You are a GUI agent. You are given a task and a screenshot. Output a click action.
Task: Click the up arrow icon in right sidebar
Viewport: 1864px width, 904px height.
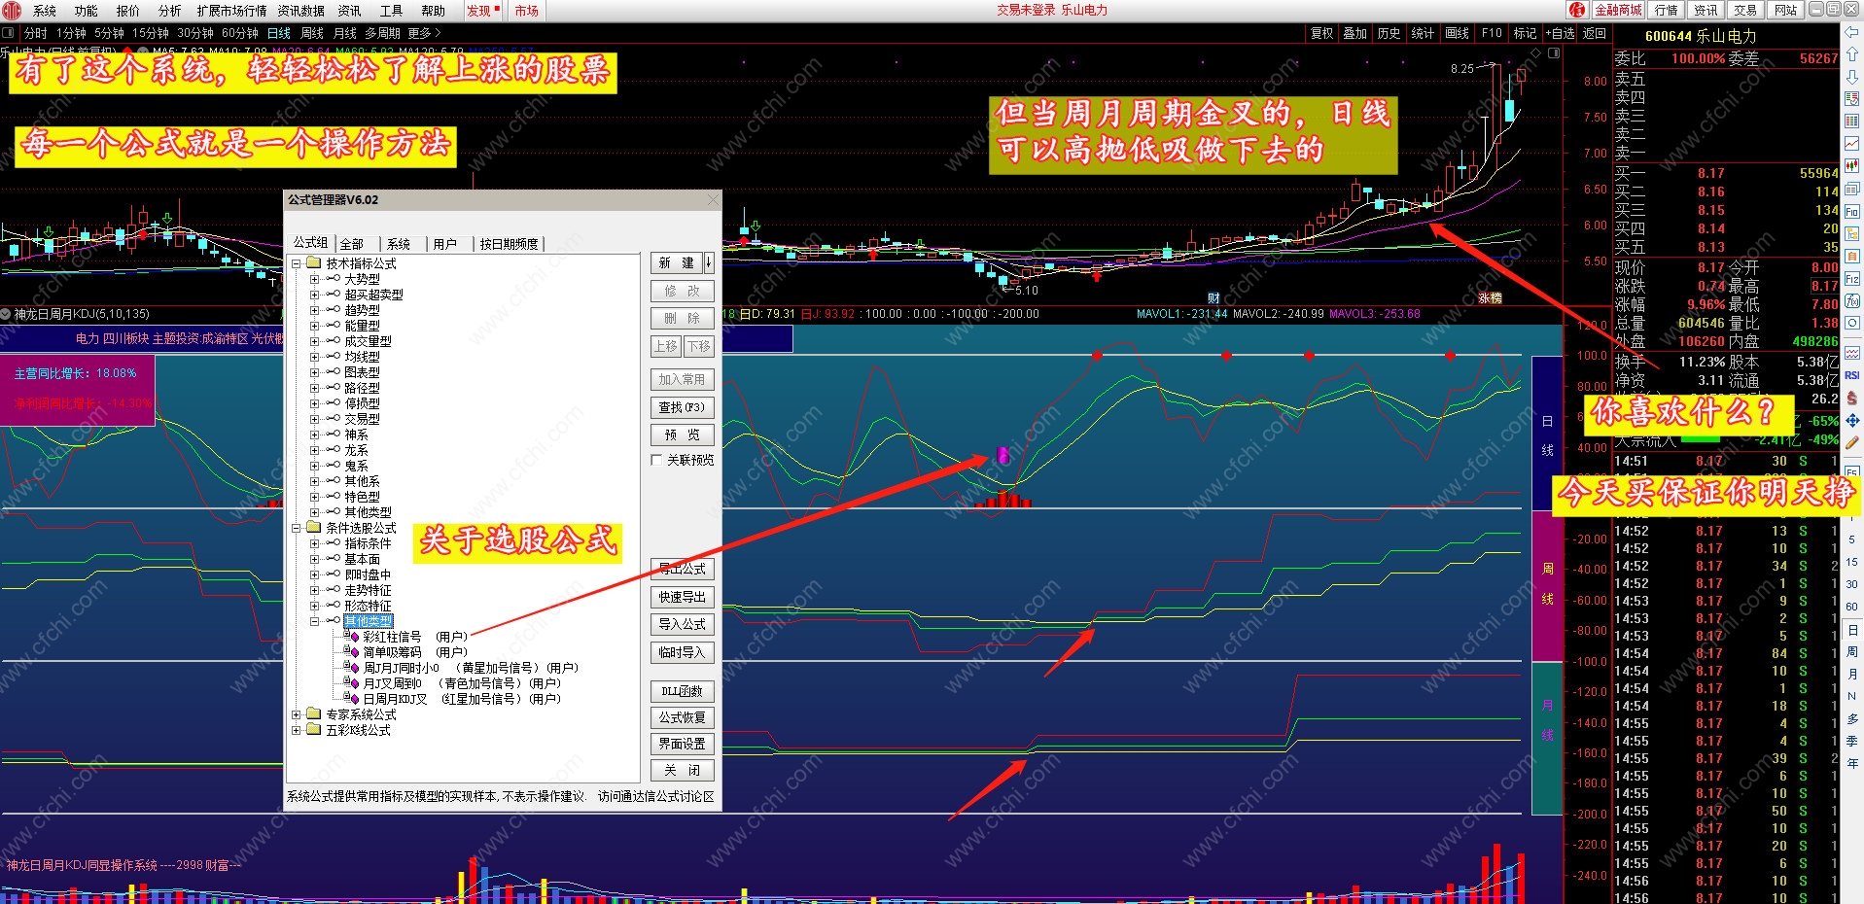tap(1852, 55)
